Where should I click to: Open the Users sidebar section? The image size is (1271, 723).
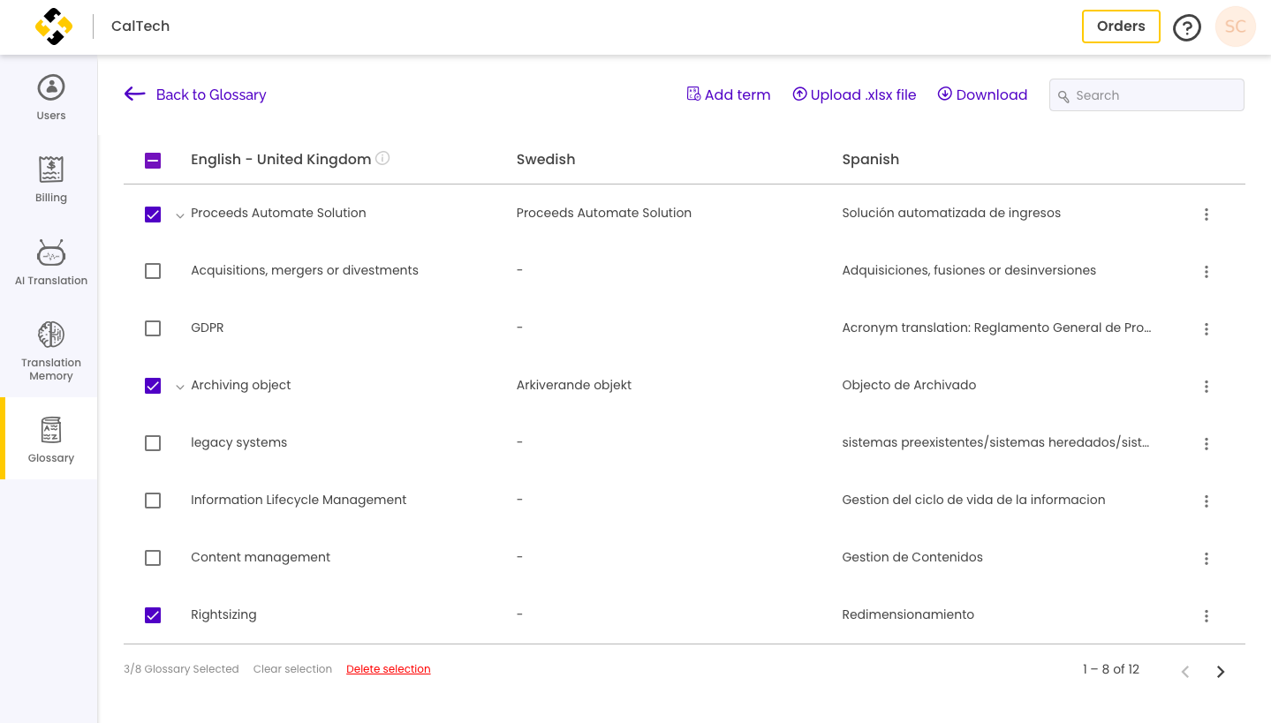point(51,97)
